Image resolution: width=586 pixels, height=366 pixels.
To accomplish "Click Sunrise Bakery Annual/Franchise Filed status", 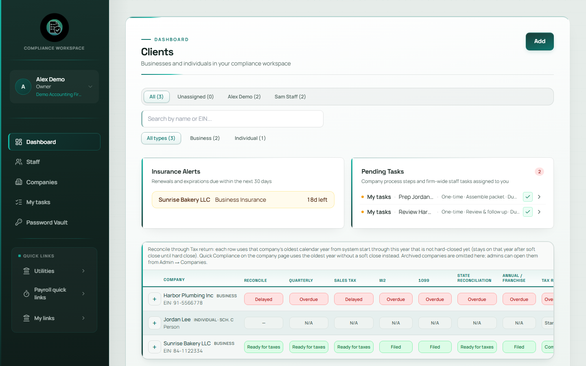I will (519, 347).
